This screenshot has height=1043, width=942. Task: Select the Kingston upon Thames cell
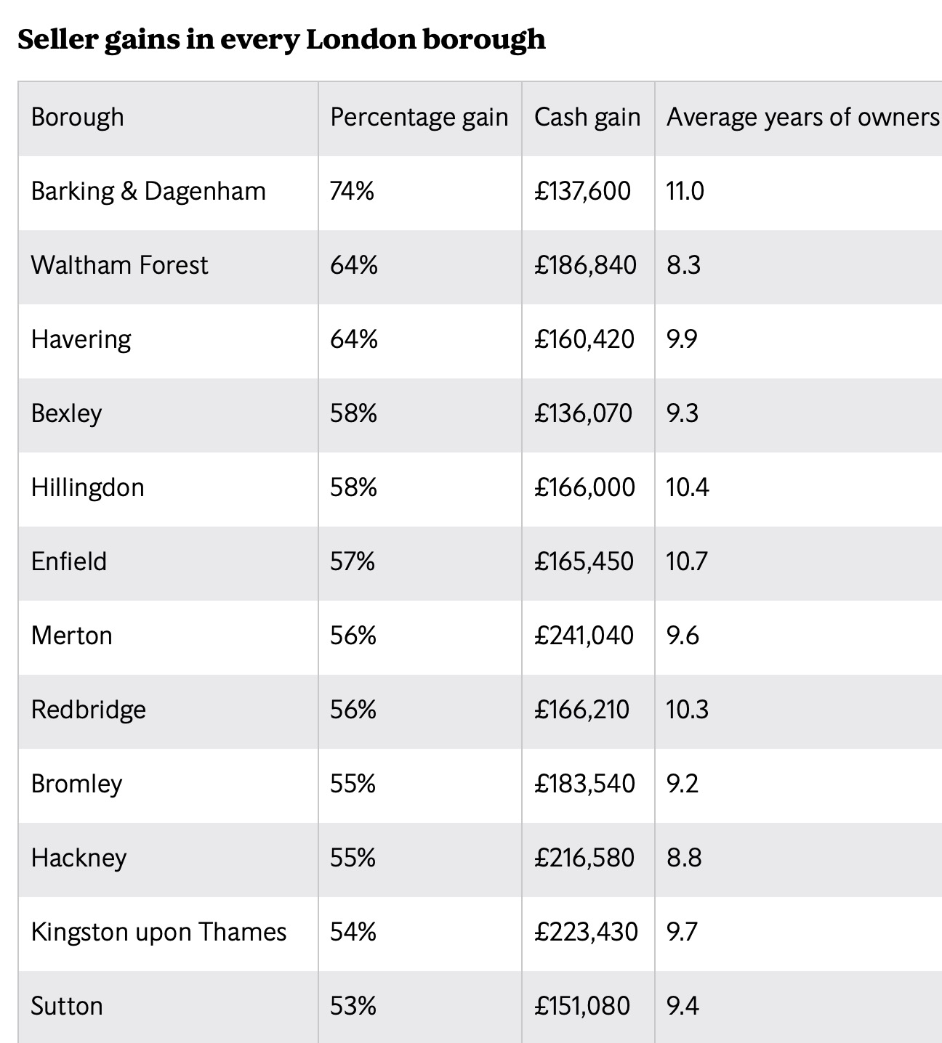pyautogui.click(x=158, y=933)
